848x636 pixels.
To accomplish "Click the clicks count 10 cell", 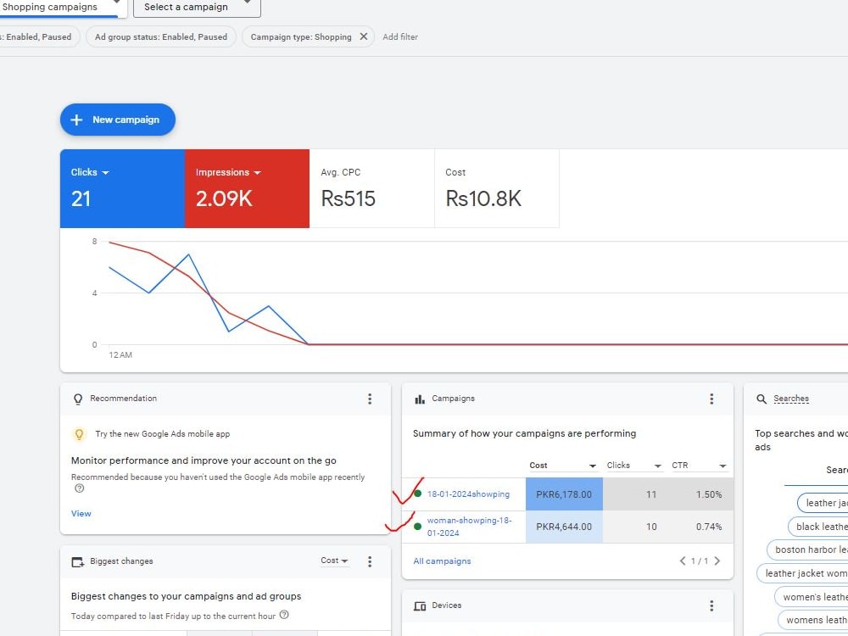I will click(x=651, y=527).
